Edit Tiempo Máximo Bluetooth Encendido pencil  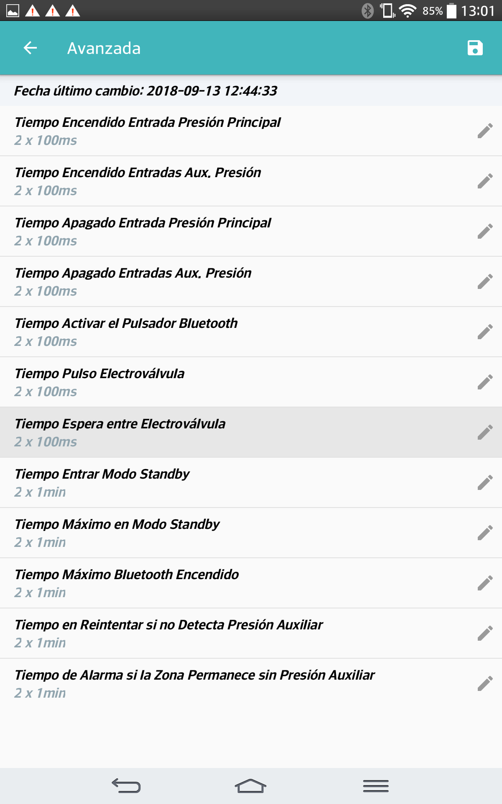[485, 583]
